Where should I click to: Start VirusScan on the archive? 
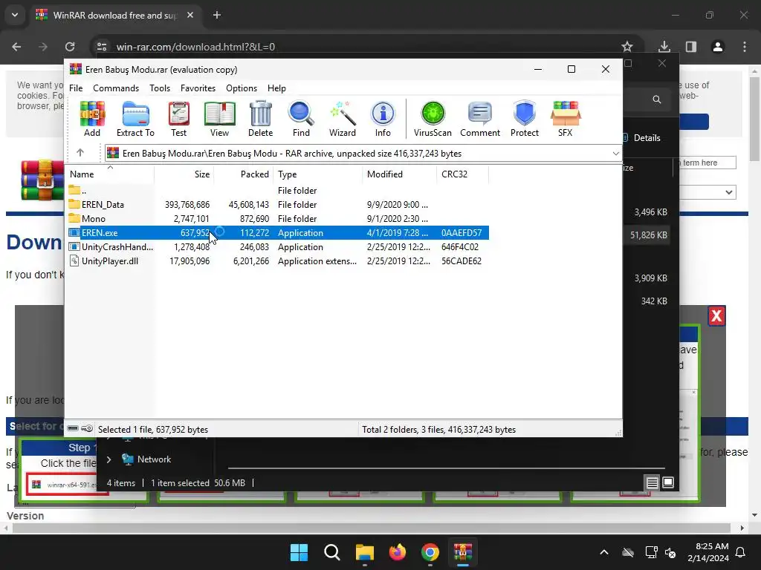coord(433,119)
